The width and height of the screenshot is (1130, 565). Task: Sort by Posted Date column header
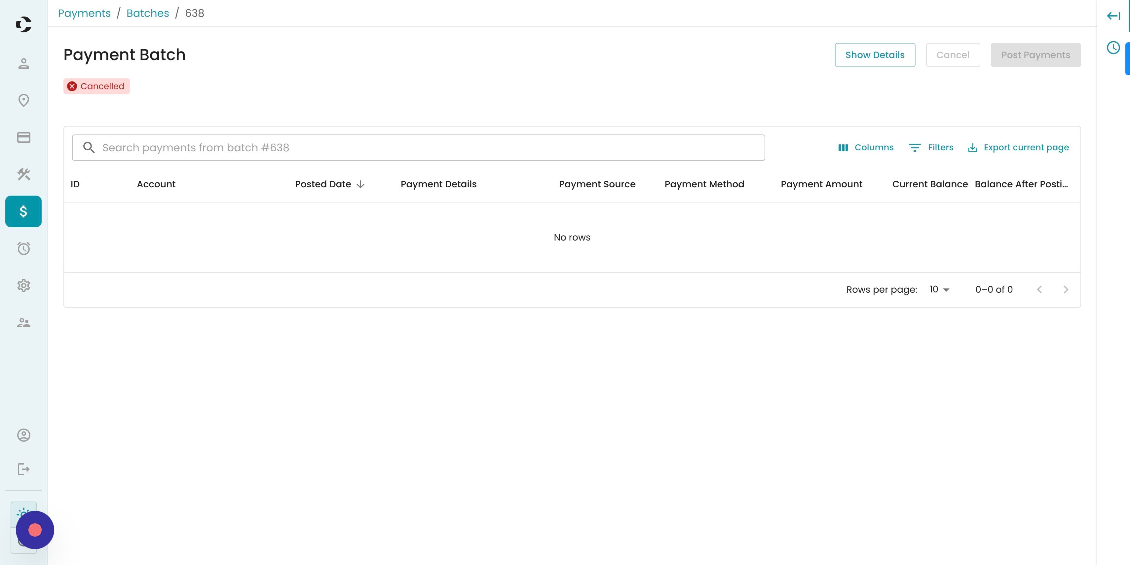pyautogui.click(x=323, y=184)
